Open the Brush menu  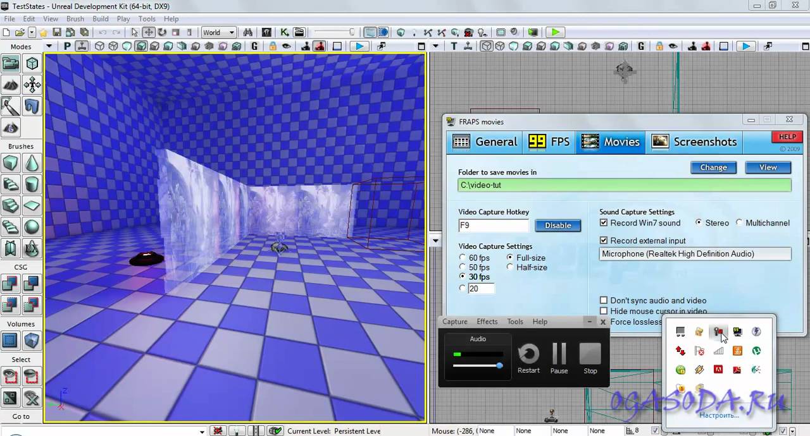pos(75,19)
